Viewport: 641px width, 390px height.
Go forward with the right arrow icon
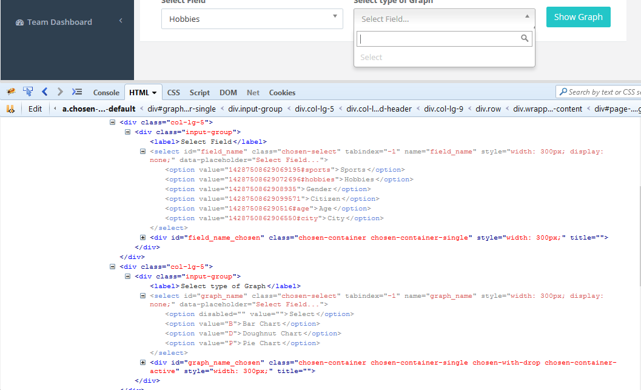[x=60, y=92]
